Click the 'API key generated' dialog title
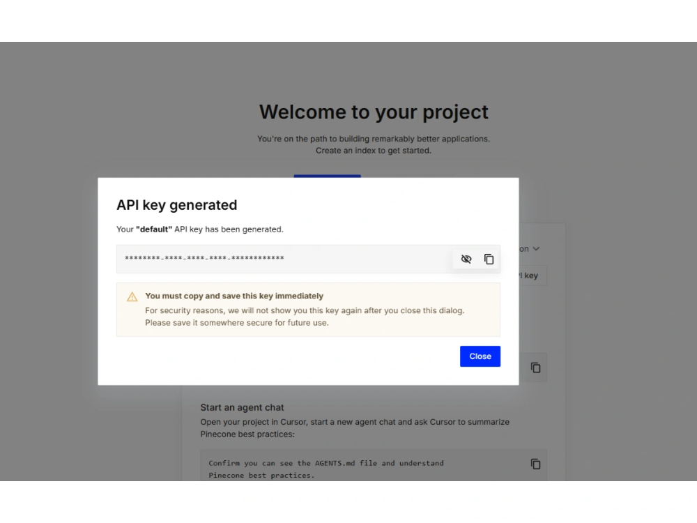Viewport: 697px width, 523px height. click(177, 205)
